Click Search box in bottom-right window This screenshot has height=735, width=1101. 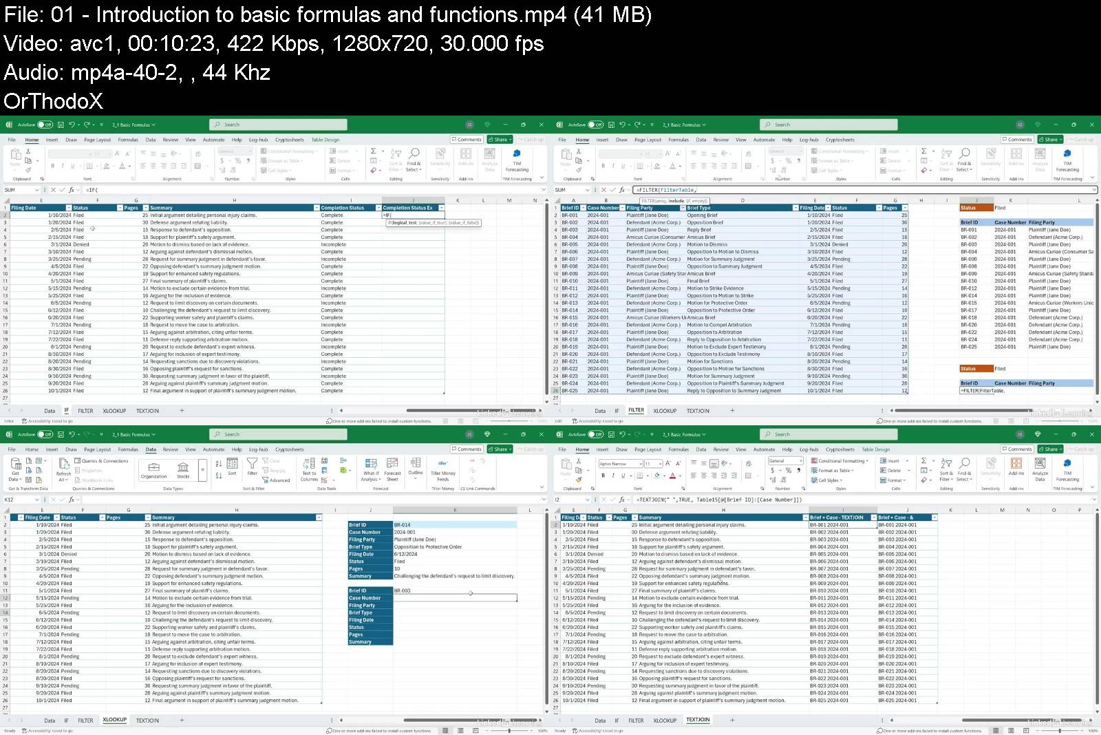click(829, 434)
